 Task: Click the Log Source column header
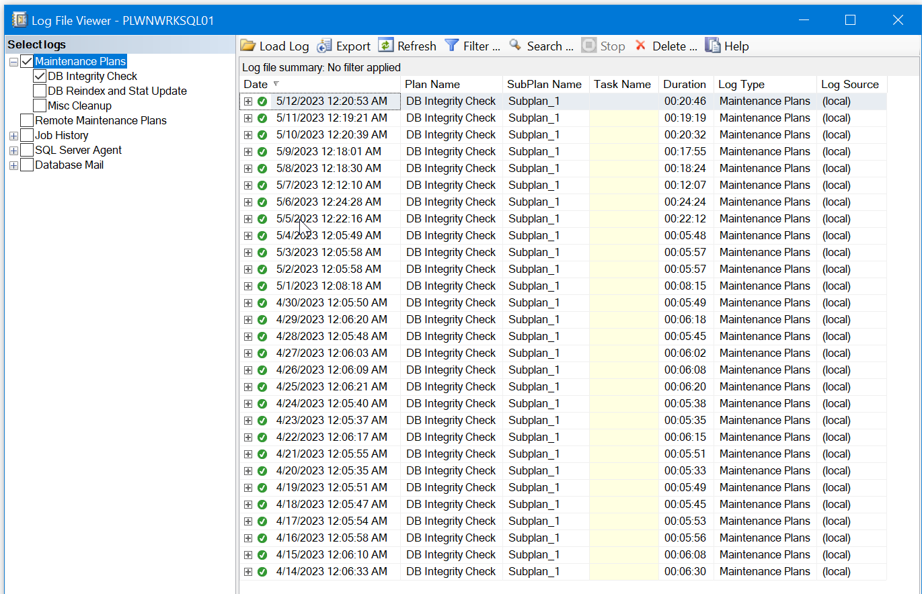point(852,85)
